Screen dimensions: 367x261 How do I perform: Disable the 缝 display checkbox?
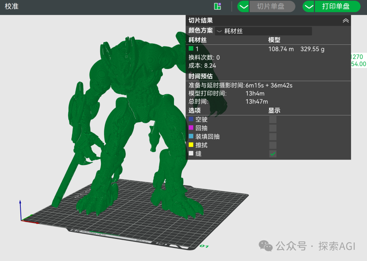pos(273,153)
